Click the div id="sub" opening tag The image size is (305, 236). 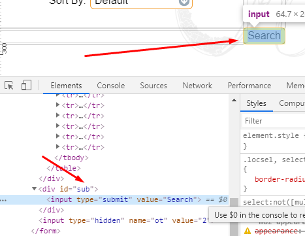(68, 189)
